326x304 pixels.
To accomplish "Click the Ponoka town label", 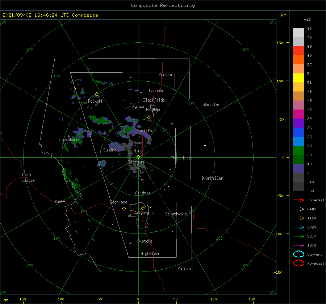I will point(165,74).
